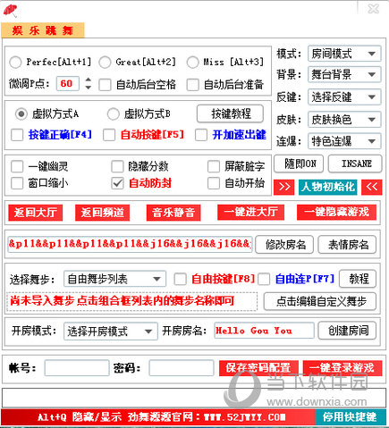Click the 表情房名 button
This screenshot has height=428, width=389.
(x=347, y=245)
